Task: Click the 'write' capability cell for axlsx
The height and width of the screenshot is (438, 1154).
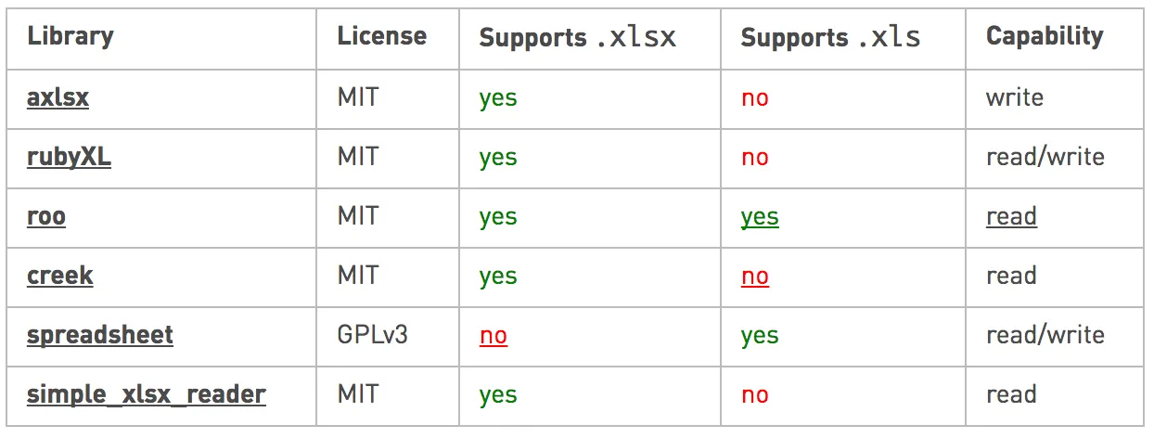Action: coord(1014,97)
